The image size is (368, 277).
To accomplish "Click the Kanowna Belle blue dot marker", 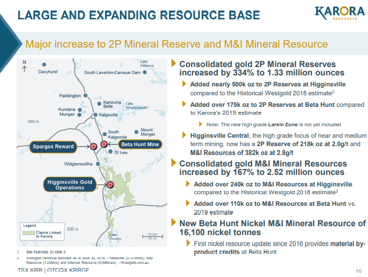I will tap(99, 104).
